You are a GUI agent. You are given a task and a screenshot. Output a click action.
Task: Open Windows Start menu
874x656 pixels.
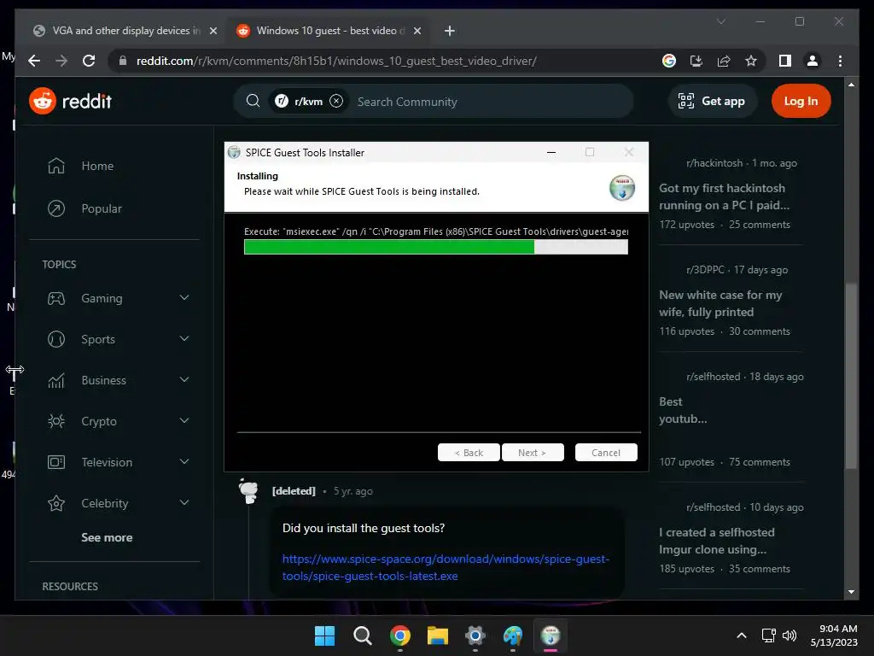[x=324, y=635]
